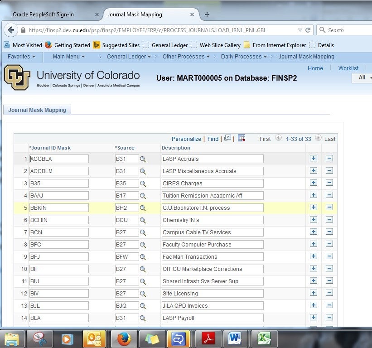The image size is (372, 348).
Task: Edit the BIU Journal ID Mask field
Action: 59,281
